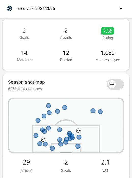Tap the 7.35 rating badge
Viewport: 132px width, 178px height.
108,31
